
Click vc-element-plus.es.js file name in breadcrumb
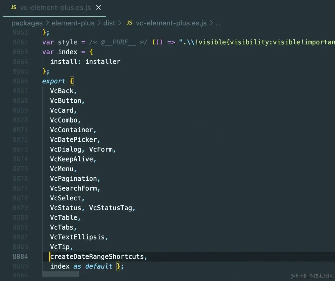click(171, 23)
